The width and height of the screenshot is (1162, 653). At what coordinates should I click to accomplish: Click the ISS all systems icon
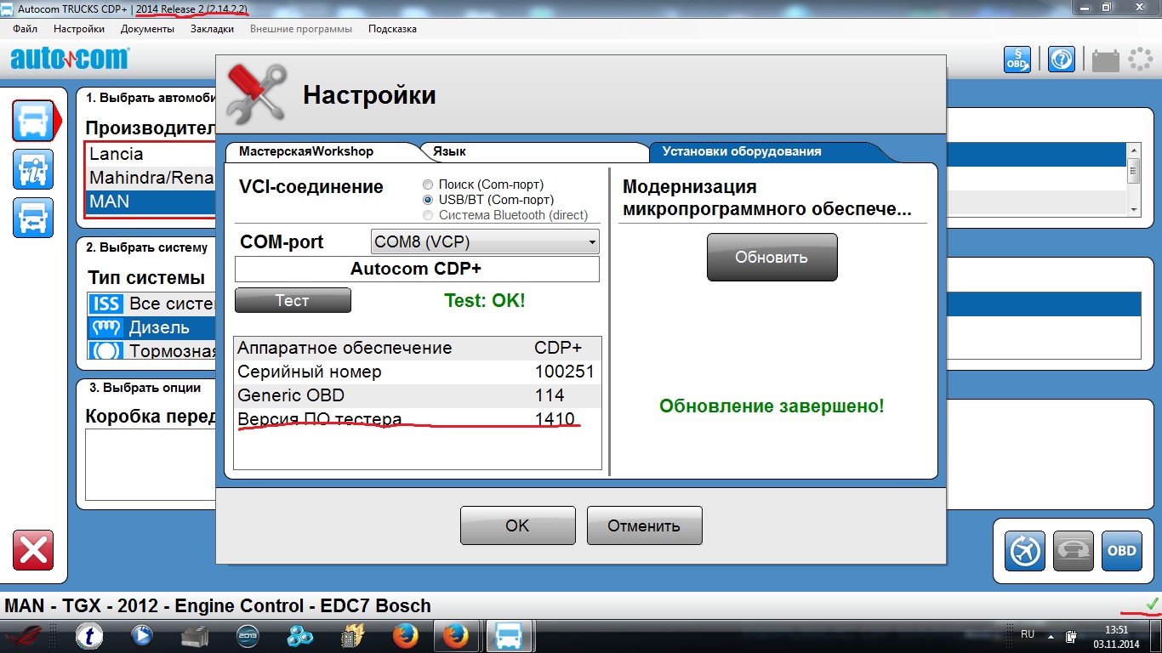coord(106,304)
